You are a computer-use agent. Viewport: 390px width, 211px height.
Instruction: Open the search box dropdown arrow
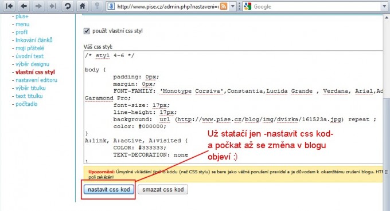tap(384, 6)
